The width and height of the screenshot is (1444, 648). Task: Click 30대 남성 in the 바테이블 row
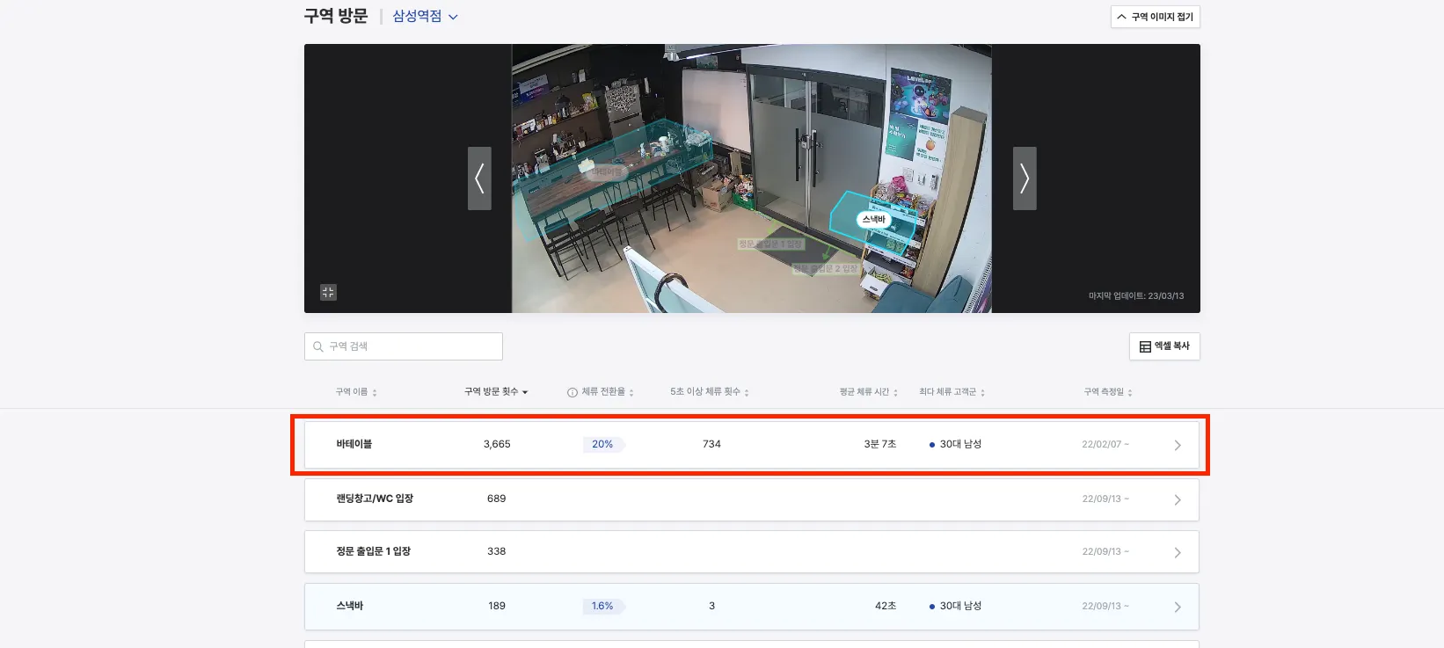tap(960, 444)
